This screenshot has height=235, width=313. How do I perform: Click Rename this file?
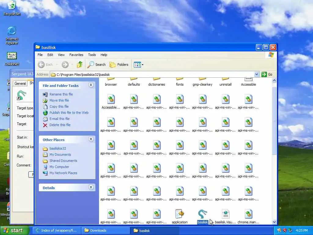[61, 94]
